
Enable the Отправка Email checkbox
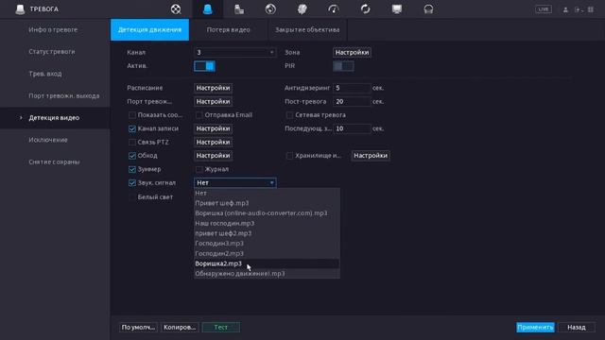[199, 115]
